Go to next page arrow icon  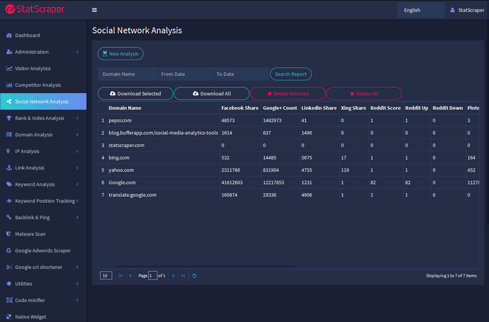point(173,276)
